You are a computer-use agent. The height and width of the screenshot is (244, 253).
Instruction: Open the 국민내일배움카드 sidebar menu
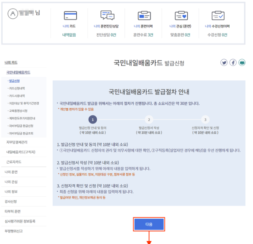[18, 72]
